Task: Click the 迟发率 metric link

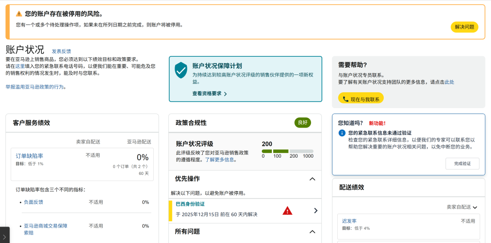Action: (x=349, y=221)
